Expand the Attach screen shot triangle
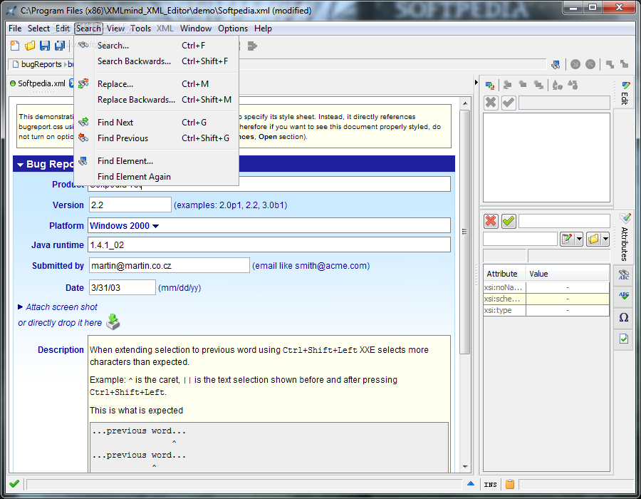641x499 pixels. click(x=21, y=307)
